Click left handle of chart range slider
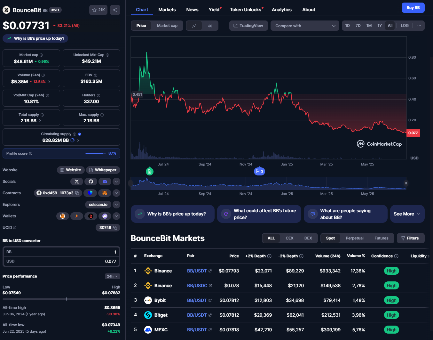433x340 pixels. [130, 183]
